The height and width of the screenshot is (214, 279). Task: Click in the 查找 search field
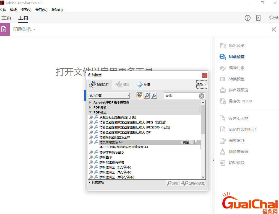click(181, 96)
